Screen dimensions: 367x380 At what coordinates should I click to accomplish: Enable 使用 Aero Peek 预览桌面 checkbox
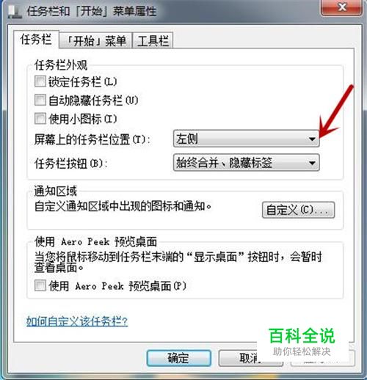point(40,285)
